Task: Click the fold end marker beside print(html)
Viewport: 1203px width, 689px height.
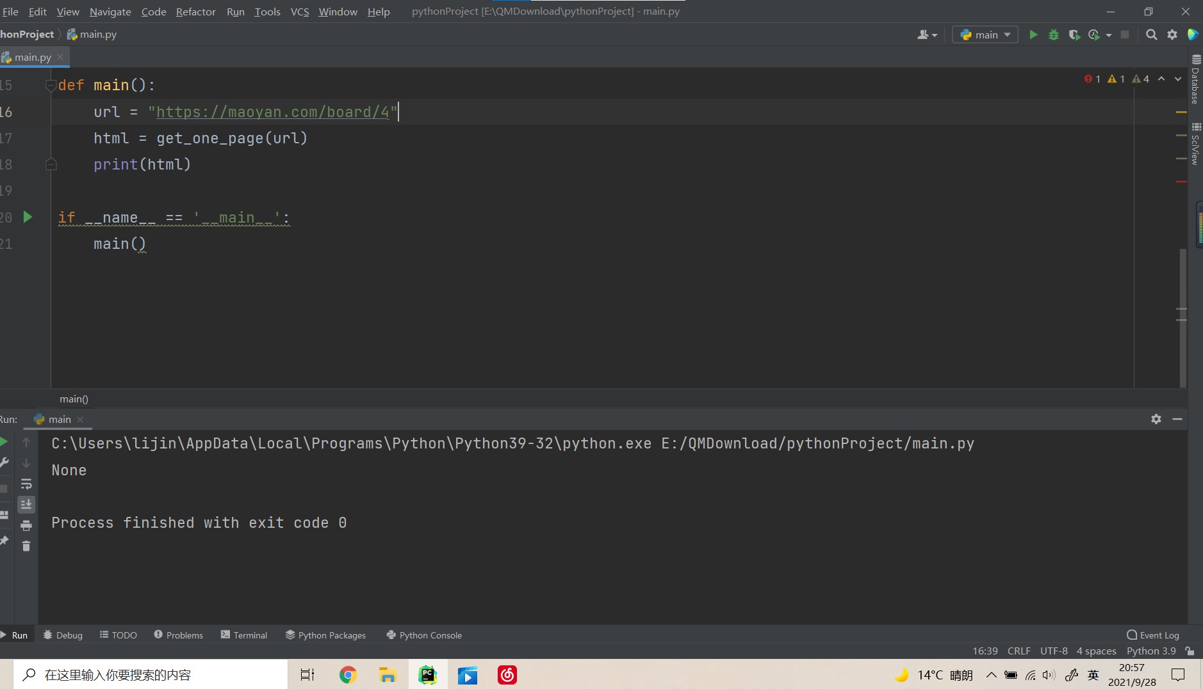Action: point(51,164)
